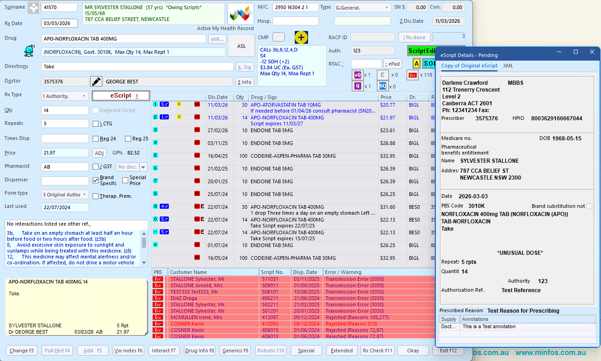
Task: Open the purple eQ queue icon
Action: click(358, 75)
